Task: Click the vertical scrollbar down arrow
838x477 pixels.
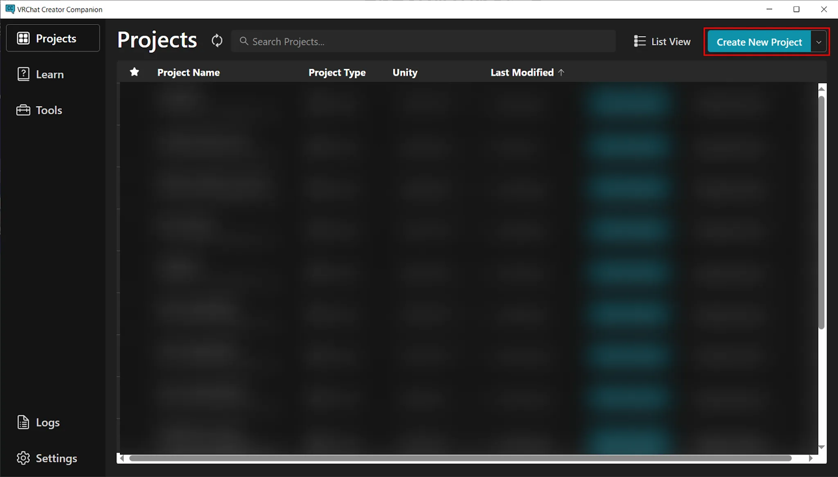Action: click(821, 447)
